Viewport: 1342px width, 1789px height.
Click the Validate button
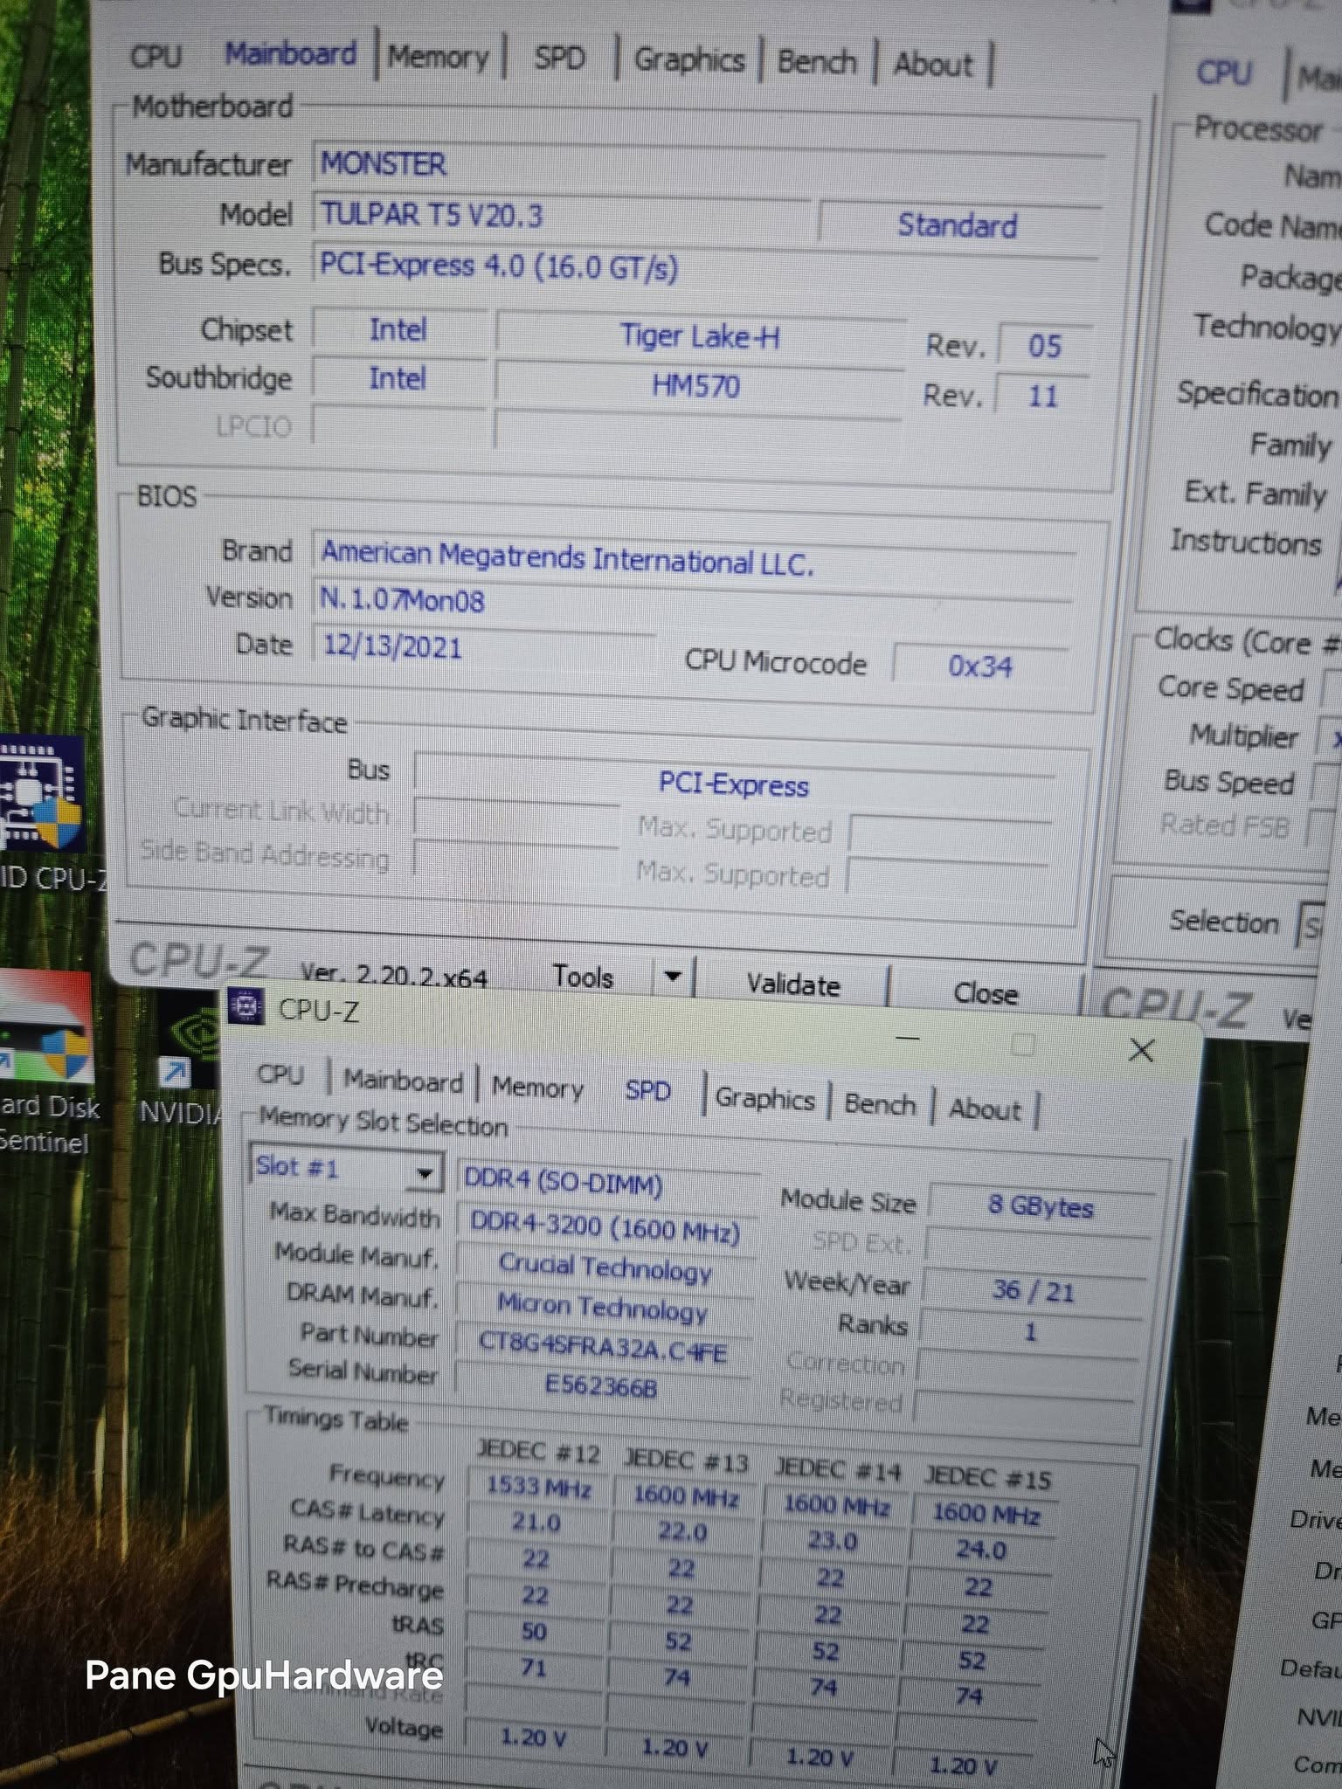(x=793, y=984)
